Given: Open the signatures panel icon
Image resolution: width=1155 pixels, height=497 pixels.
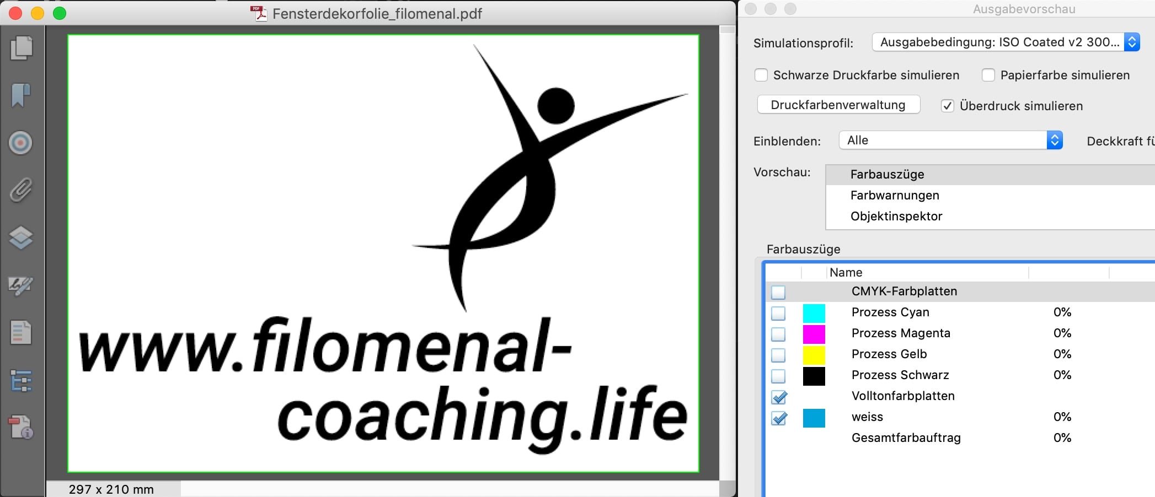Looking at the screenshot, I should (21, 285).
